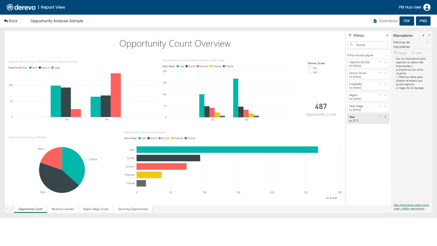Expand the Opportunity Size filter card
This screenshot has width=437, height=246.
(380, 62)
